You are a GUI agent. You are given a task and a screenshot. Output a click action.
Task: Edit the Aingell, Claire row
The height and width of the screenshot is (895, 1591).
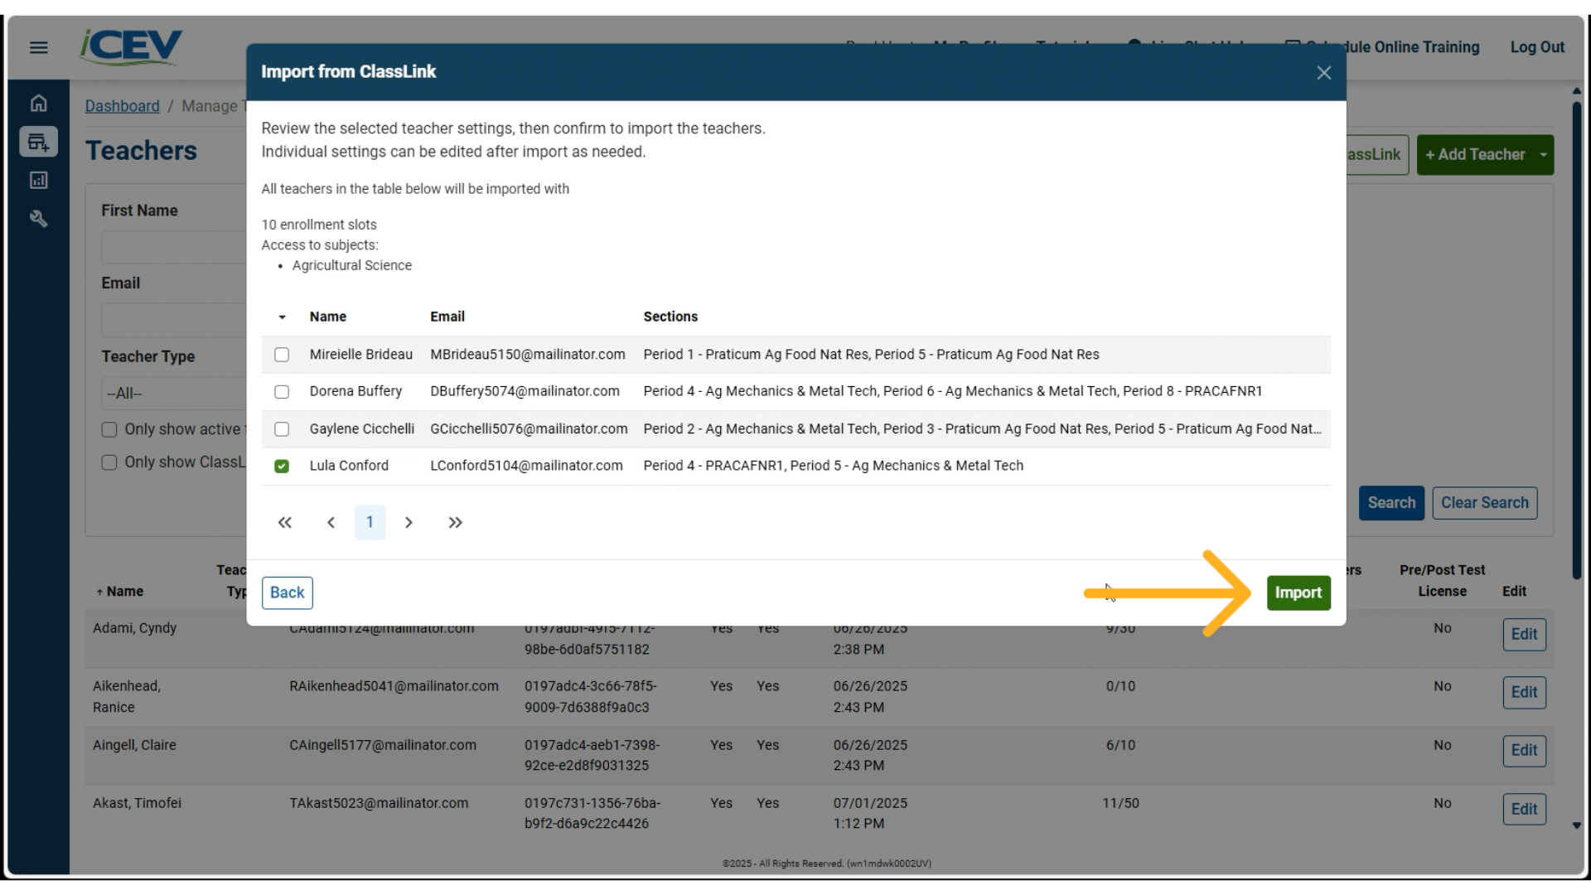[x=1524, y=751]
